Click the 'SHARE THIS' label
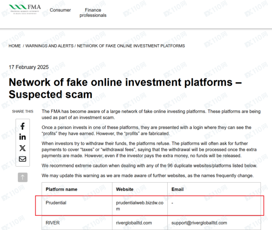272x230 pixels. click(23, 111)
